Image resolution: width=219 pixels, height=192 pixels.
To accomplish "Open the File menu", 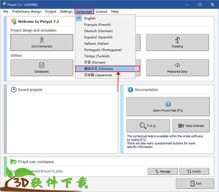I will point(5,11).
